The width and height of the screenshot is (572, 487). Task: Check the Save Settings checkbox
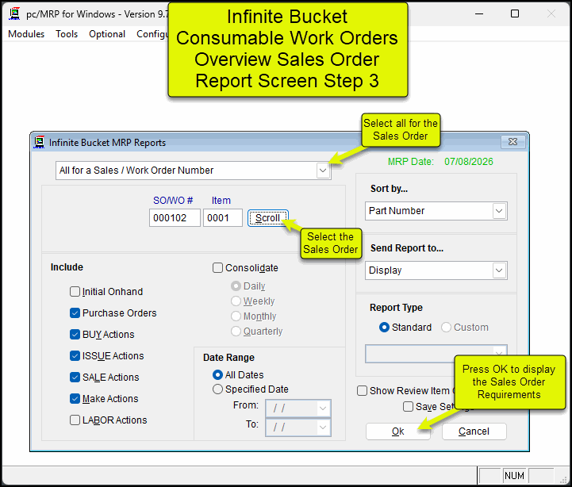click(x=408, y=406)
